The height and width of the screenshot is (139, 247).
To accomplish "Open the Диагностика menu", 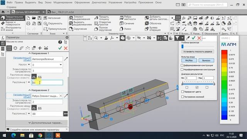I will pos(99,2).
